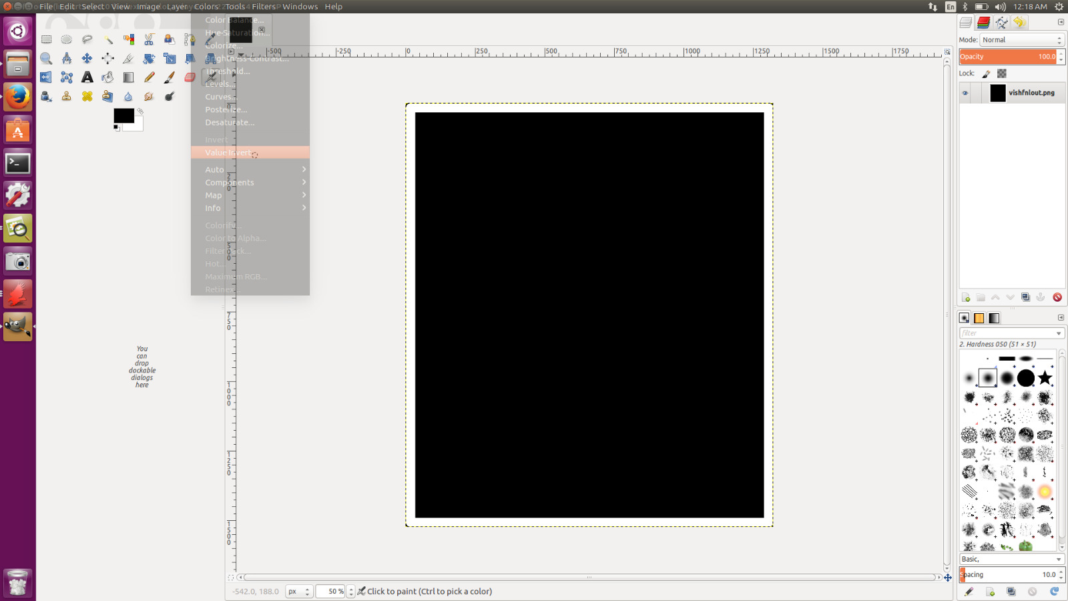Select the Alignment tool
1068x601 pixels.
point(108,59)
